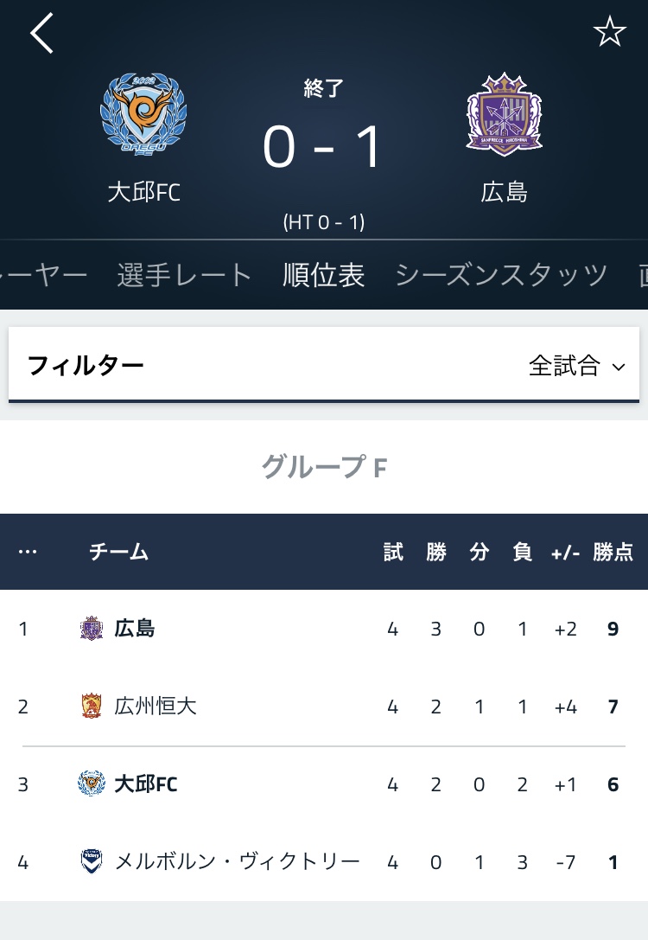Click the small 大邱FC logo in the table
This screenshot has width=648, height=940.
[x=92, y=783]
